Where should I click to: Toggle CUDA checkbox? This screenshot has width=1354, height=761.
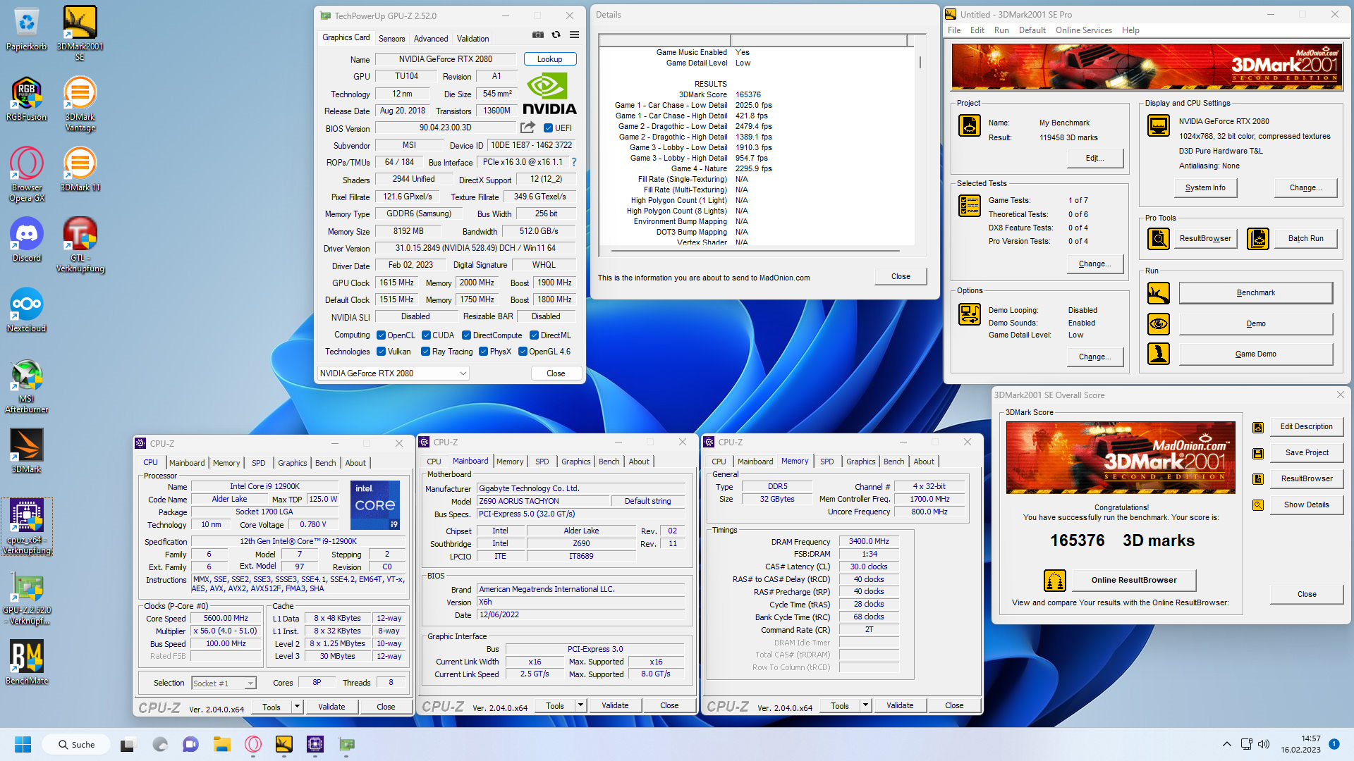tap(426, 335)
